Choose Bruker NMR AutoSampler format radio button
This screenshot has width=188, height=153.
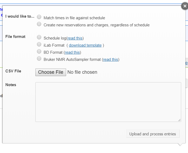(39, 58)
